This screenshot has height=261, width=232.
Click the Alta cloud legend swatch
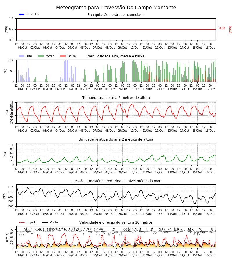click(x=22, y=56)
